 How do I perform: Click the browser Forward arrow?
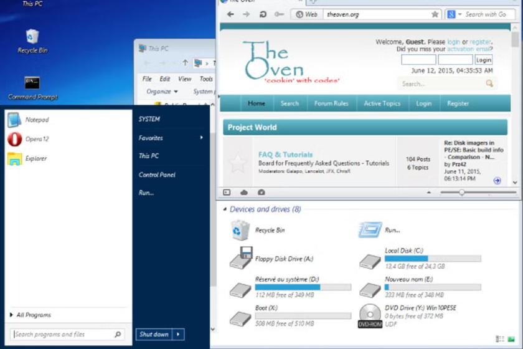pos(246,14)
